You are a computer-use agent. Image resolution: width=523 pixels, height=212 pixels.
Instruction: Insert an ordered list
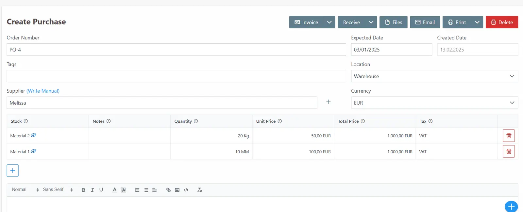tap(137, 190)
